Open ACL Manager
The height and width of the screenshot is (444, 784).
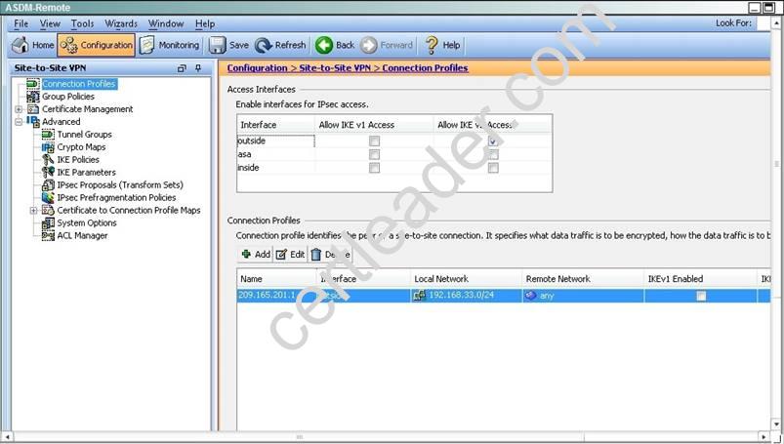coord(82,235)
